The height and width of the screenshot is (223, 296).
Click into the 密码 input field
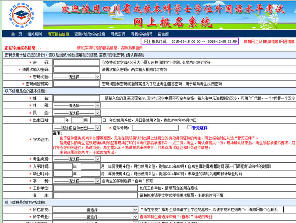click(x=76, y=62)
